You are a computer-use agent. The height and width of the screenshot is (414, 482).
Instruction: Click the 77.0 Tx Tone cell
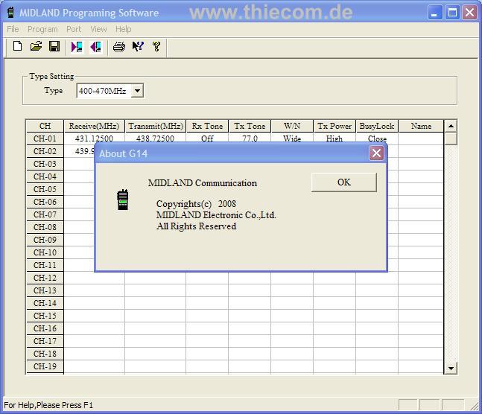pos(250,138)
